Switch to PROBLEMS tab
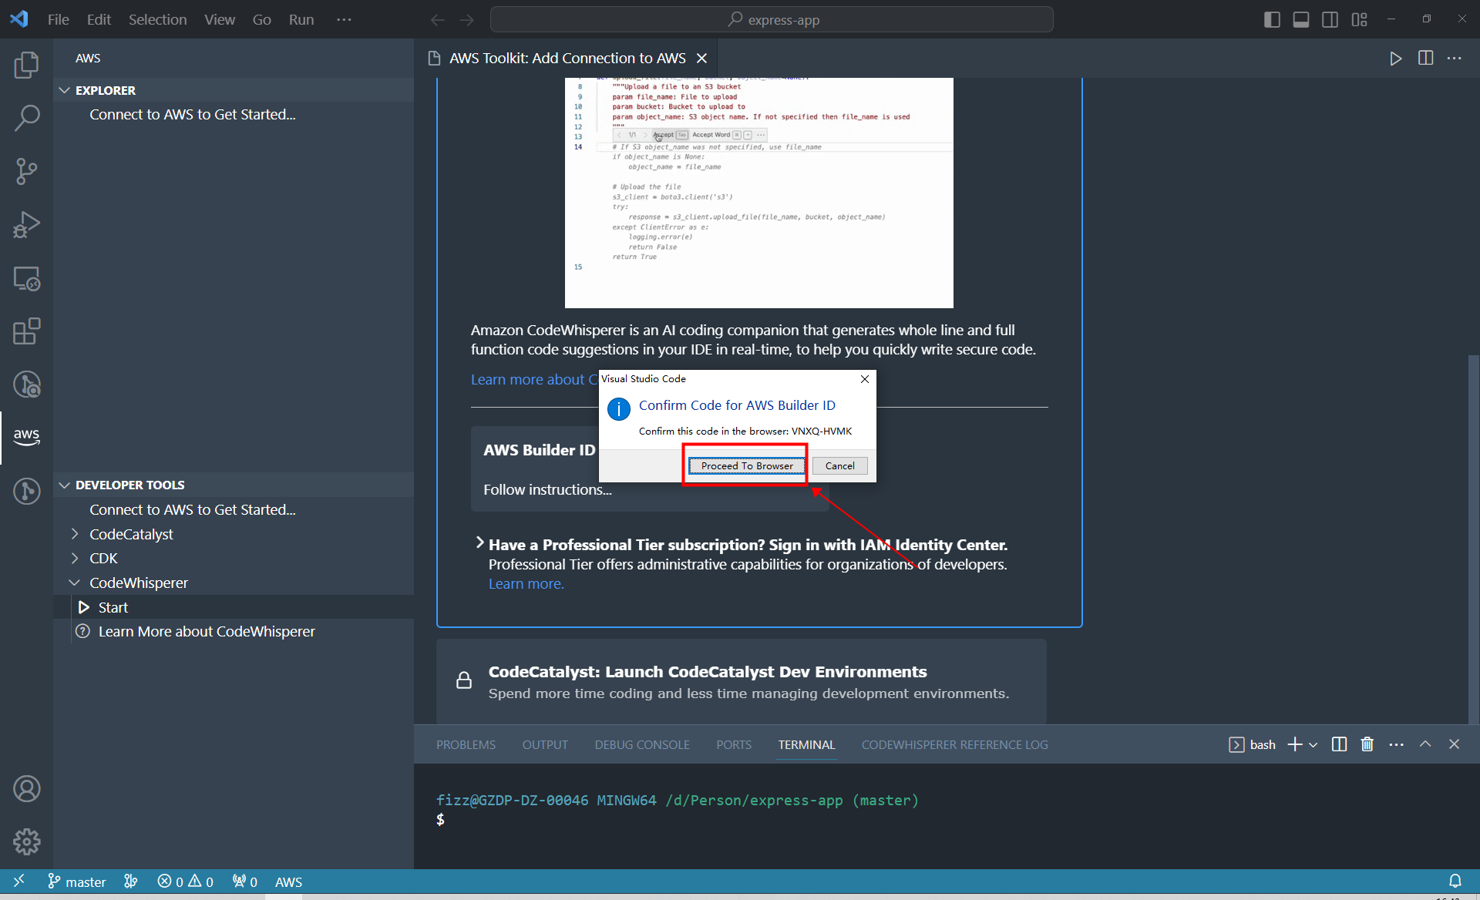 [x=465, y=744]
